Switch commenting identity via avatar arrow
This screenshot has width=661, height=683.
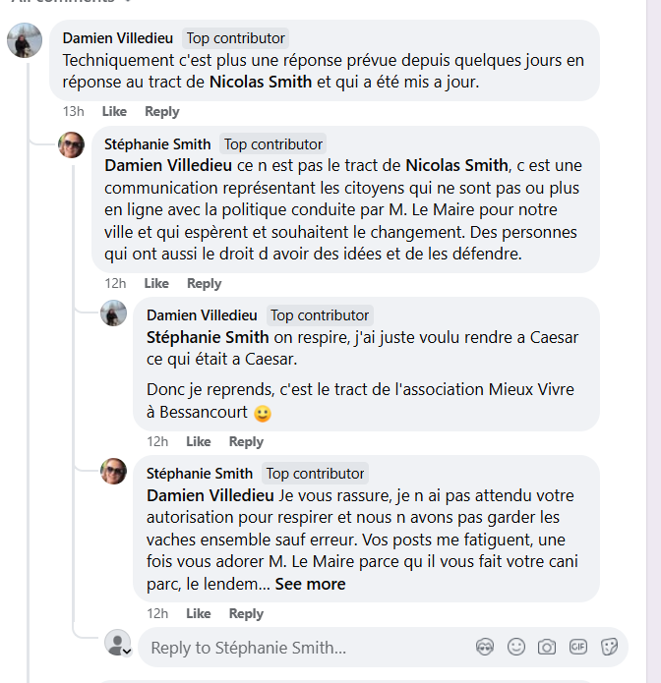point(127,652)
